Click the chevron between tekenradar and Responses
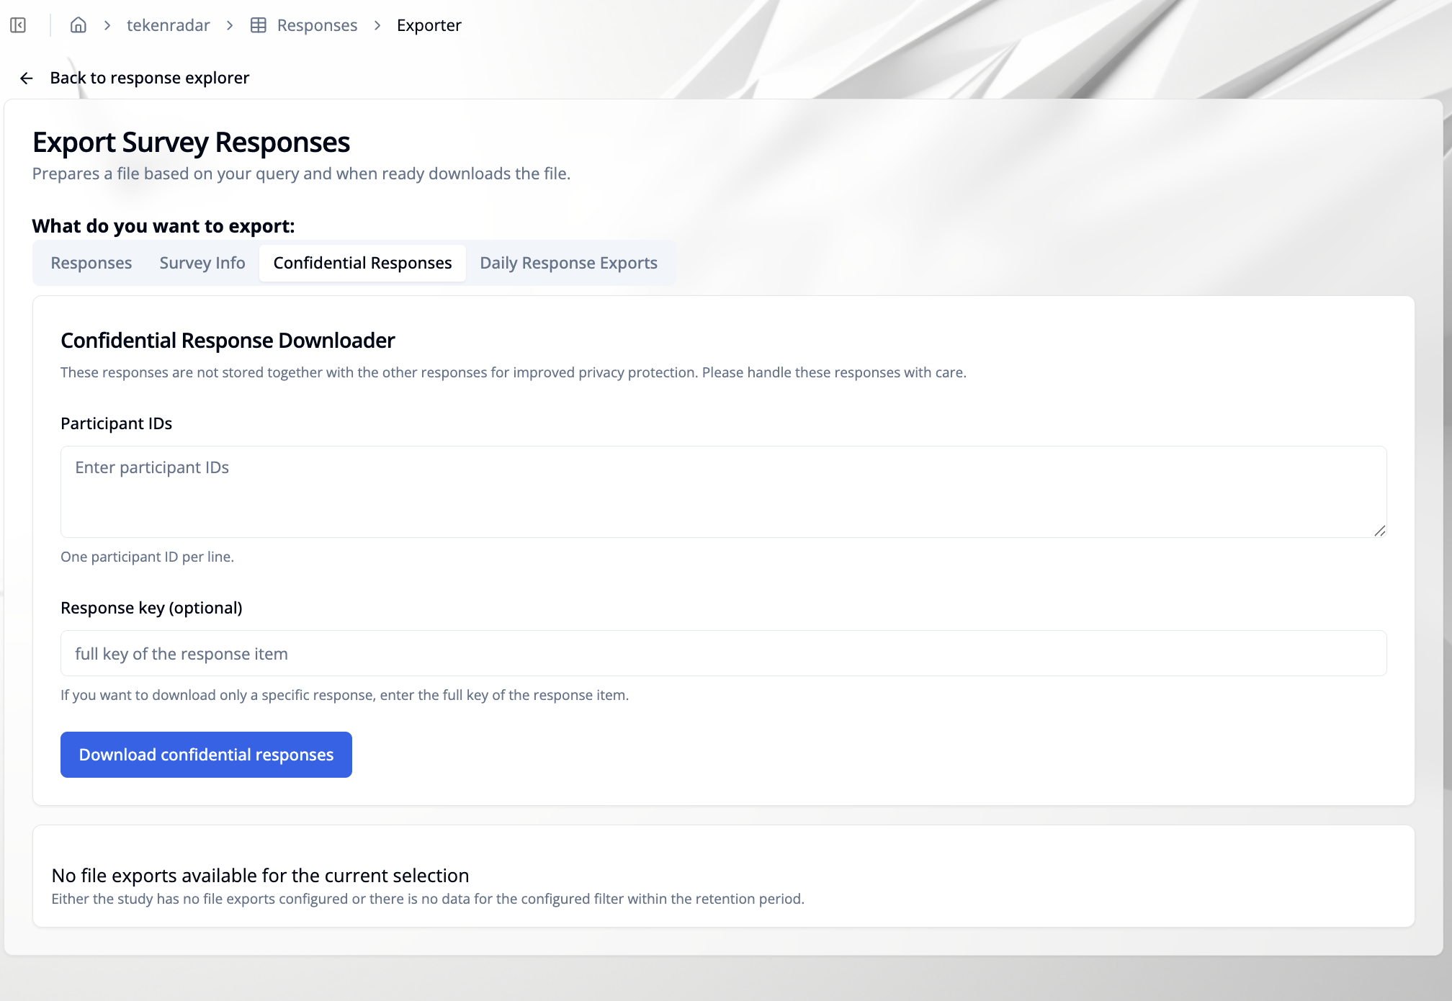1452x1001 pixels. coord(230,24)
